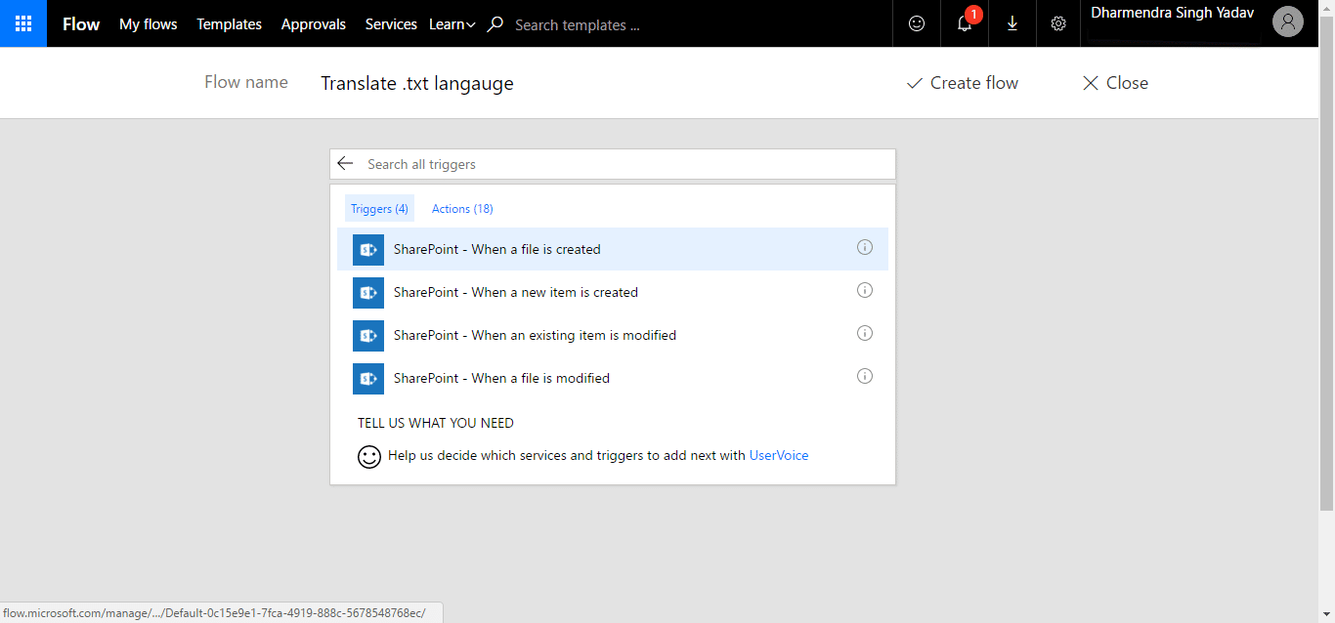Show info for When a file is created
1335x623 pixels.
click(865, 247)
